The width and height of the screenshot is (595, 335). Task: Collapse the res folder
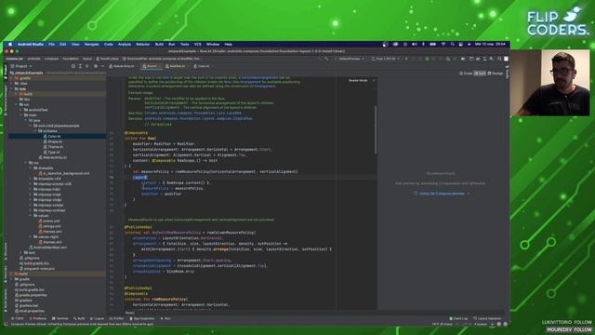pos(26,163)
